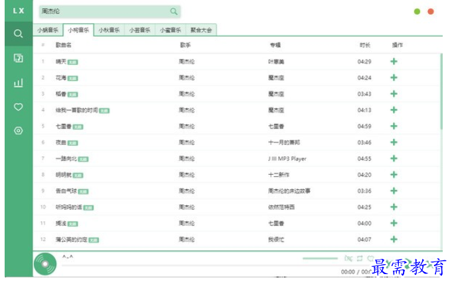Click the album name 周杰伦的床边故事
Screen dimensions: 452x288
click(289, 191)
